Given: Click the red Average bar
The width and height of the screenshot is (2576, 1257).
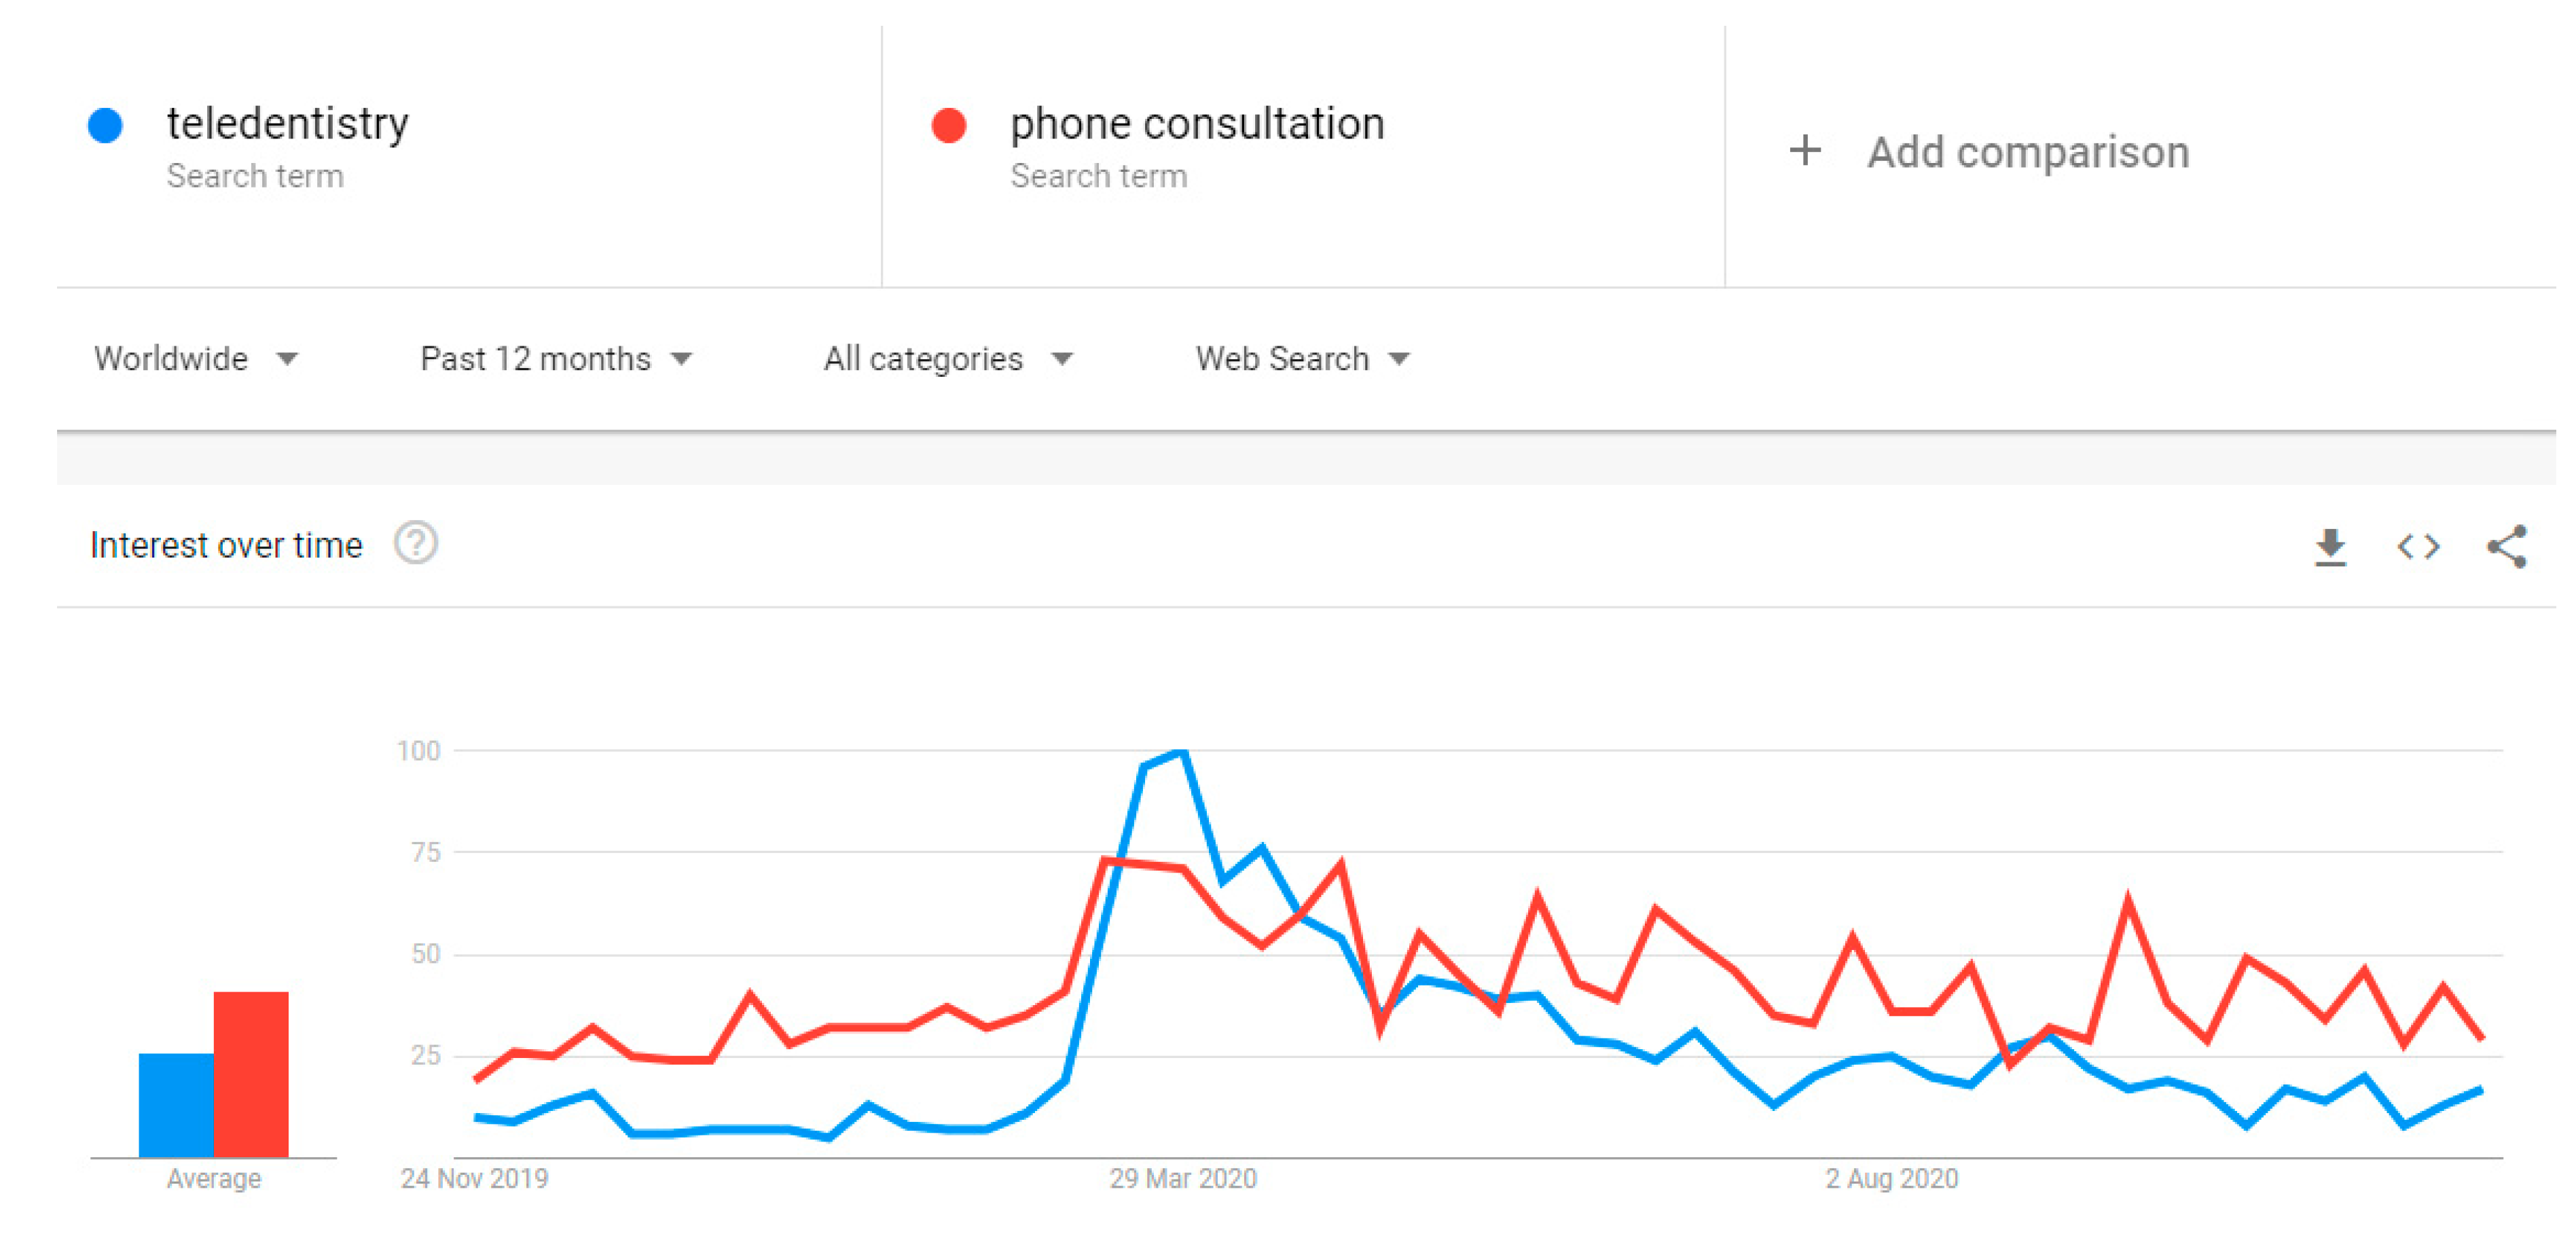Looking at the screenshot, I should point(251,1074).
